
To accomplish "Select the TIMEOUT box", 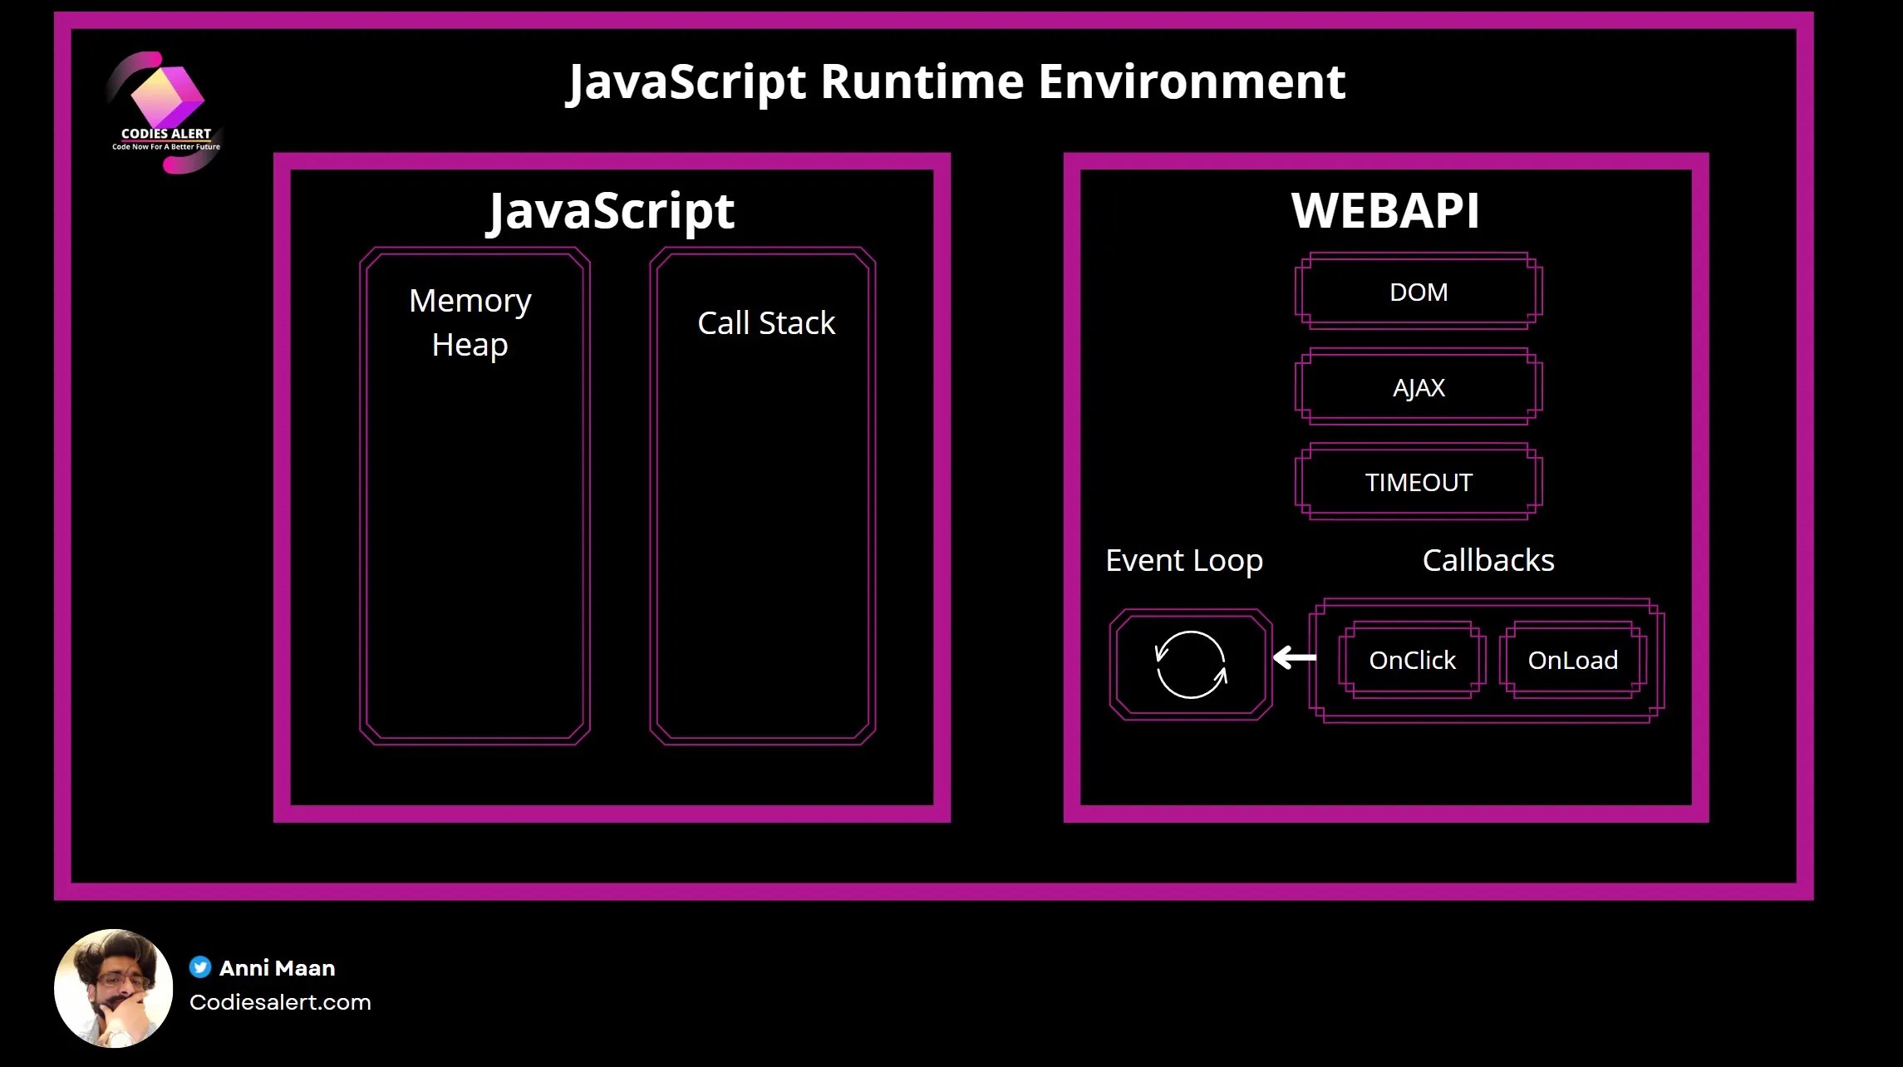I will [x=1419, y=482].
